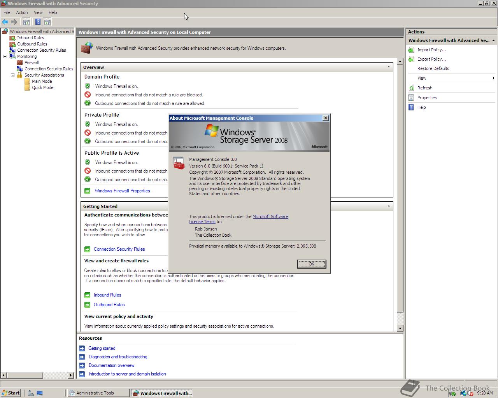Click the Back arrow toolbar icon
The image size is (498, 398).
pos(5,22)
